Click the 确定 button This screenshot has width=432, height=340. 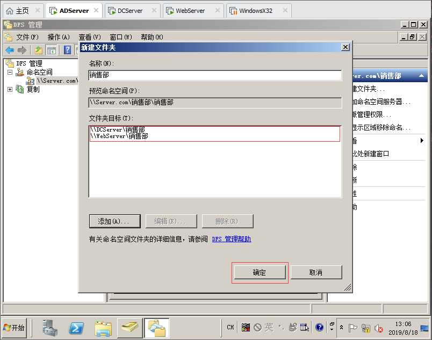(260, 272)
